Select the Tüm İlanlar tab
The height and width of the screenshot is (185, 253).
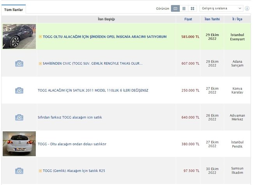14,10
